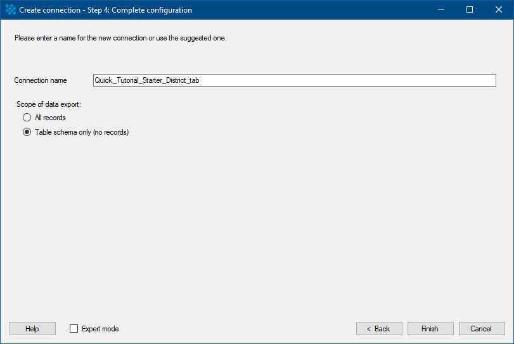Maximize the Create connection dialog
The height and width of the screenshot is (344, 514).
[470, 10]
